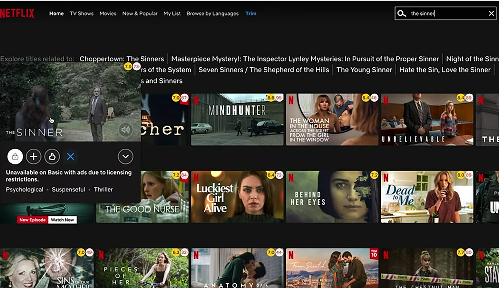This screenshot has width=499, height=288.
Task: Click the Netflix logo
Action: [18, 12]
